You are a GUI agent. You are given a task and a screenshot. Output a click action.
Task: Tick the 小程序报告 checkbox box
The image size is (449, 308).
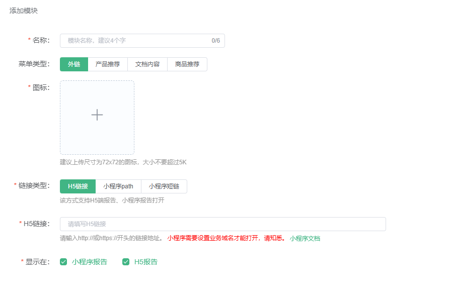pos(63,262)
